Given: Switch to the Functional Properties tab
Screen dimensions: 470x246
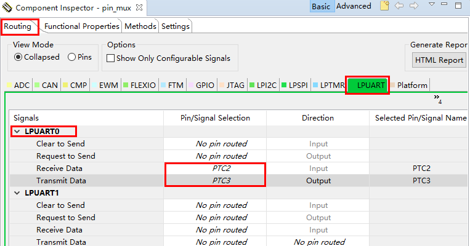Looking at the screenshot, I should pyautogui.click(x=82, y=26).
